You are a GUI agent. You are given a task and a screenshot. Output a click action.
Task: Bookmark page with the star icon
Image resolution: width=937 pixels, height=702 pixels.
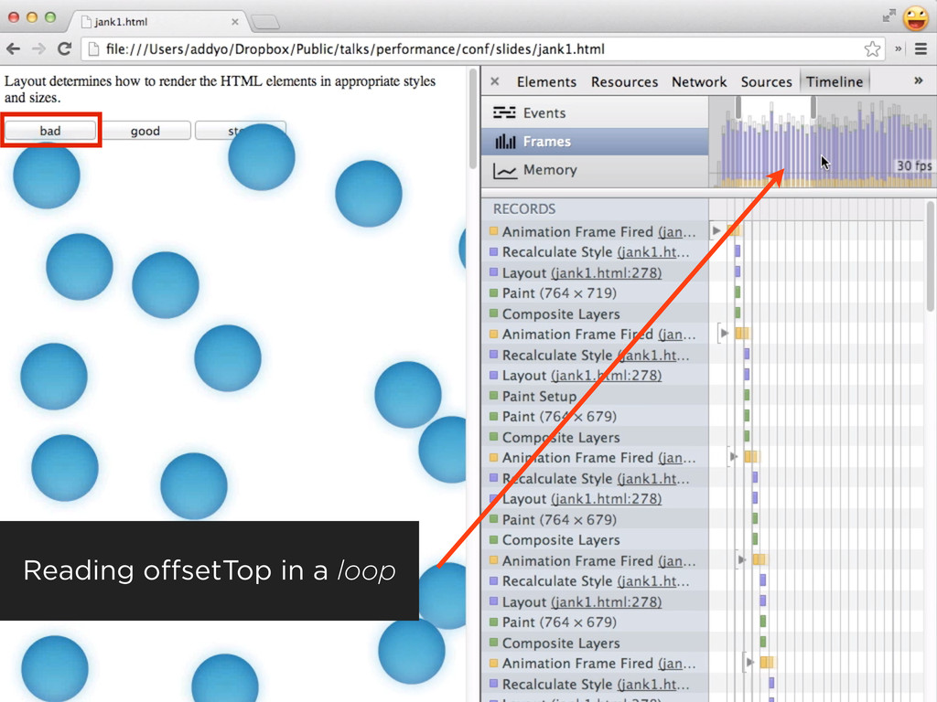tap(872, 49)
